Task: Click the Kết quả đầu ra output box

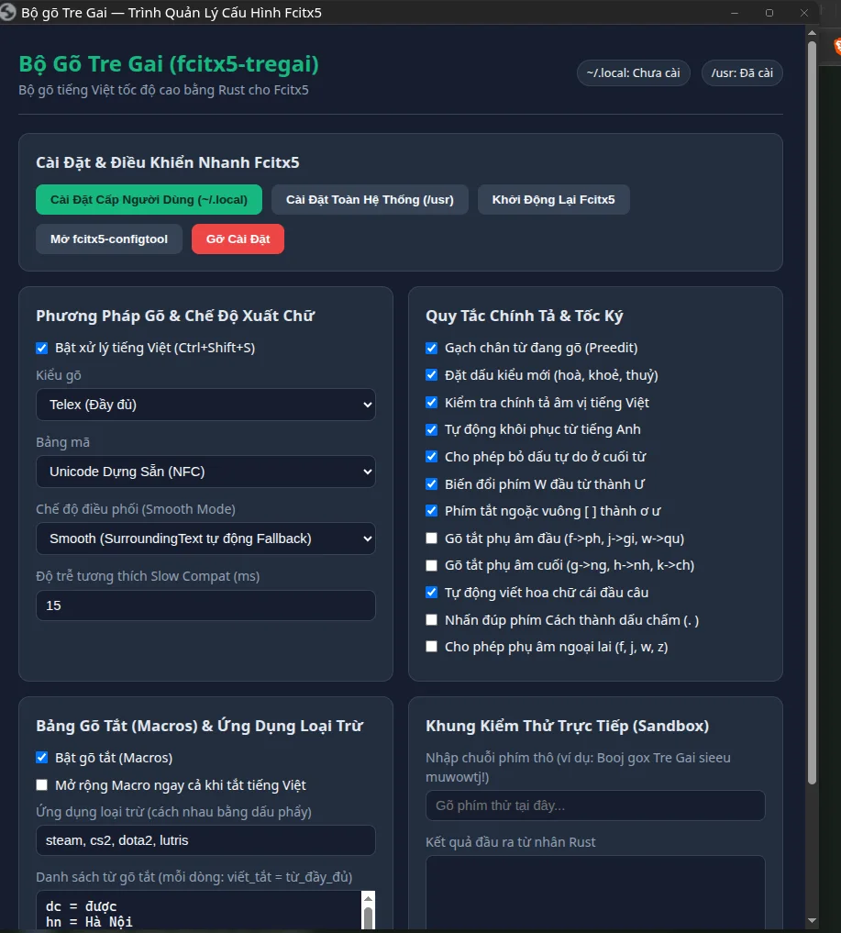Action: point(595,893)
